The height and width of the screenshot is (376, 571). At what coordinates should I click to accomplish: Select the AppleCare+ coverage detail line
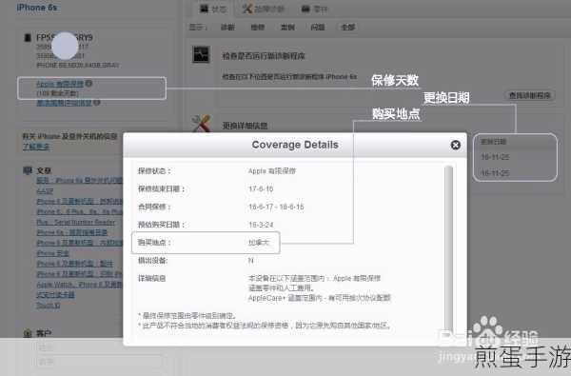coord(320,298)
